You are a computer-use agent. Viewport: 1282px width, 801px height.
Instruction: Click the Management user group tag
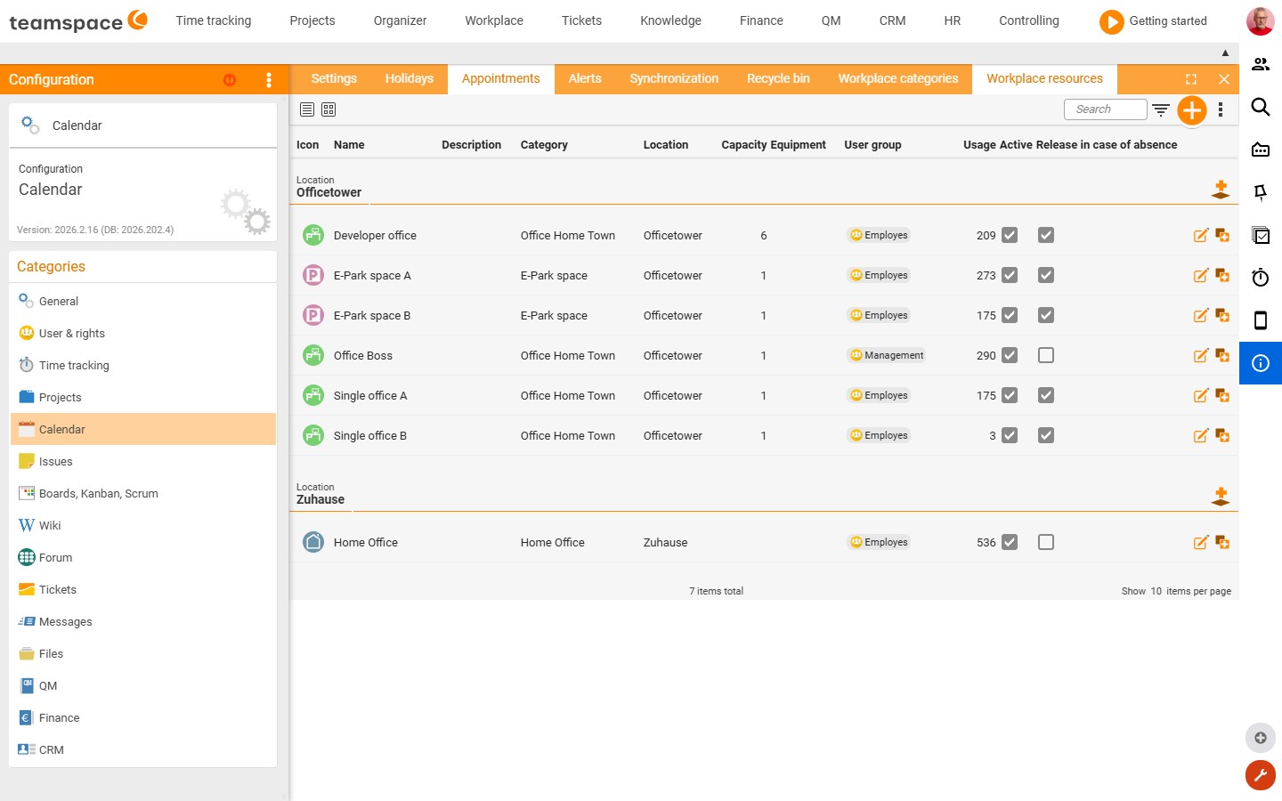(887, 355)
